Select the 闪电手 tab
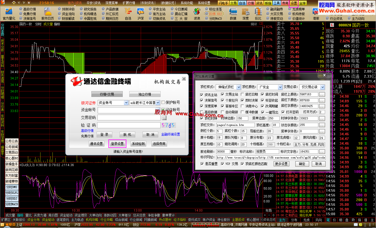 223,3
